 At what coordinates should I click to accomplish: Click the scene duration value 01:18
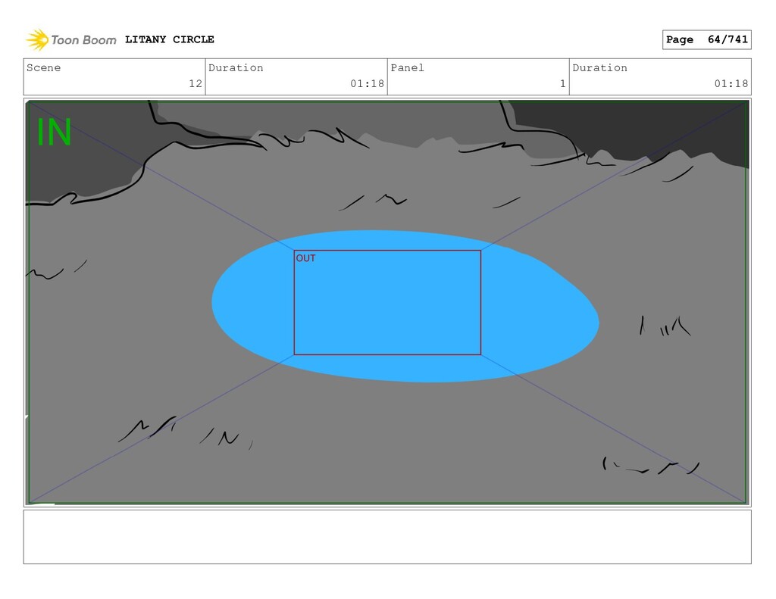368,83
